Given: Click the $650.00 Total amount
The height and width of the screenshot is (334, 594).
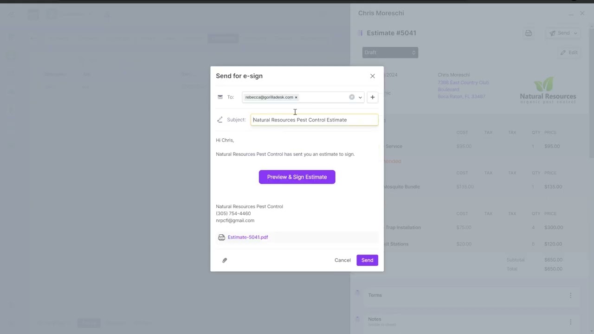Looking at the screenshot, I should click(x=553, y=269).
